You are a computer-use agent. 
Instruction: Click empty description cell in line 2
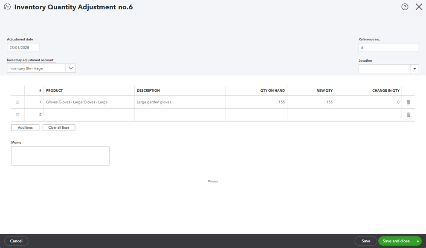(x=180, y=115)
